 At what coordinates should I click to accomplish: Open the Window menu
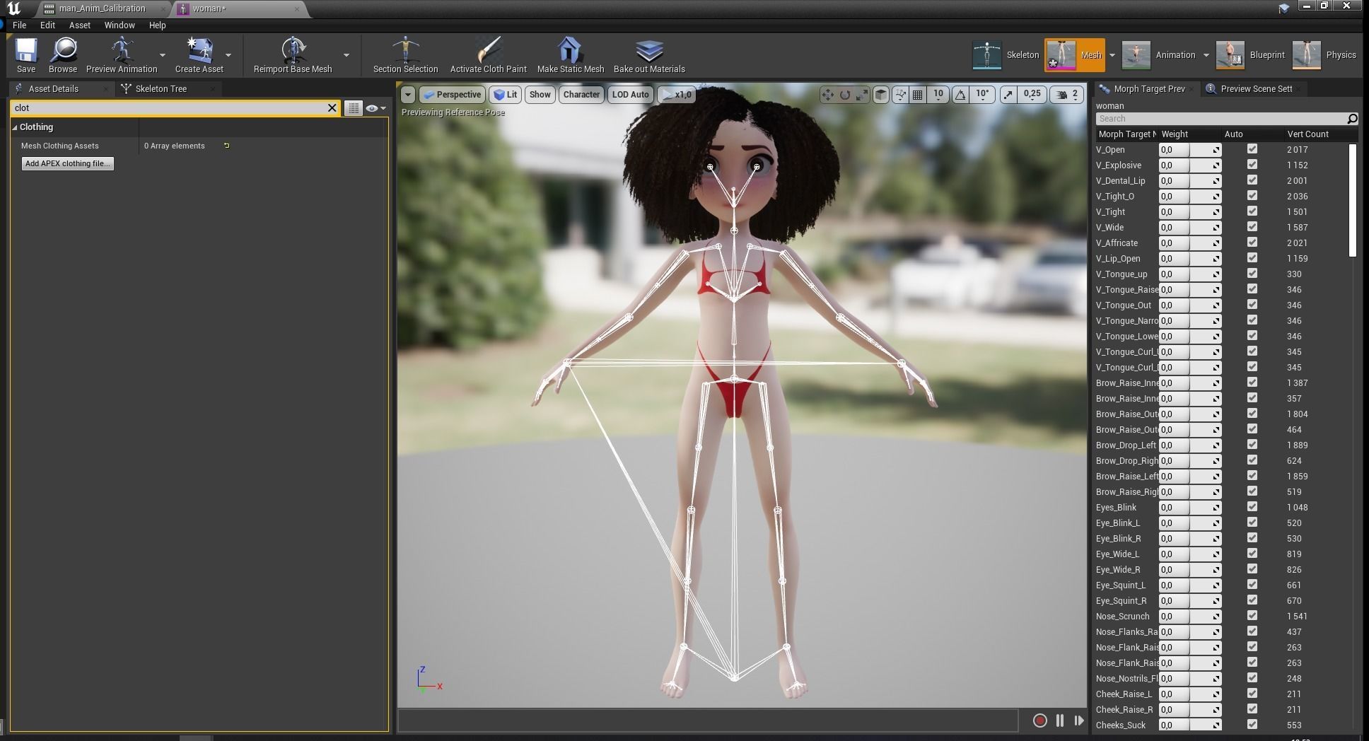(120, 25)
